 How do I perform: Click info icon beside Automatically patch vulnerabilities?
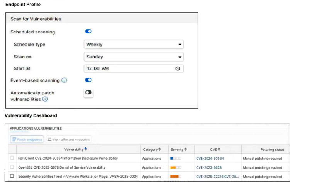(x=46, y=99)
